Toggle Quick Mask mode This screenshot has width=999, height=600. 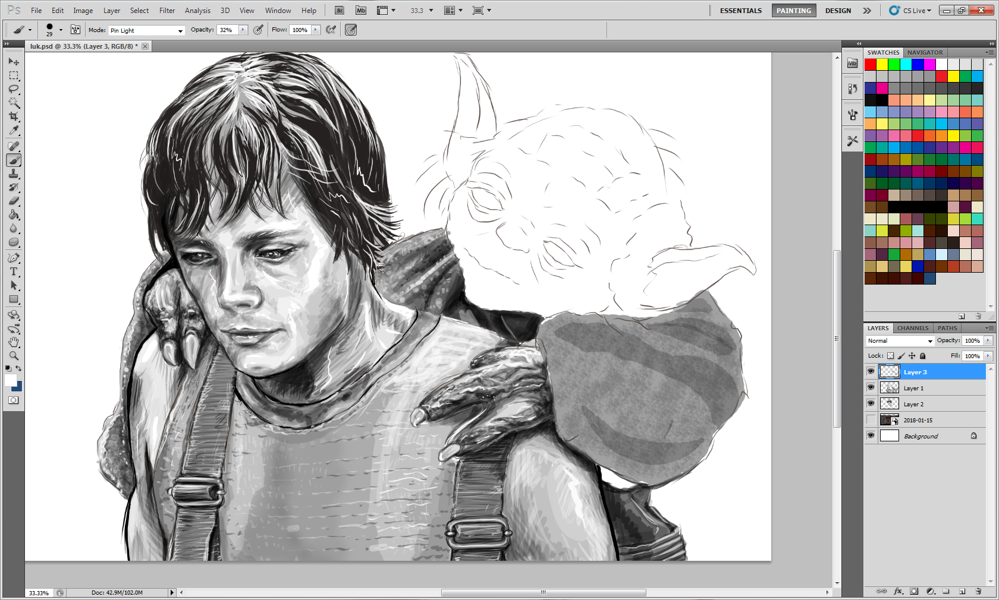(x=14, y=400)
